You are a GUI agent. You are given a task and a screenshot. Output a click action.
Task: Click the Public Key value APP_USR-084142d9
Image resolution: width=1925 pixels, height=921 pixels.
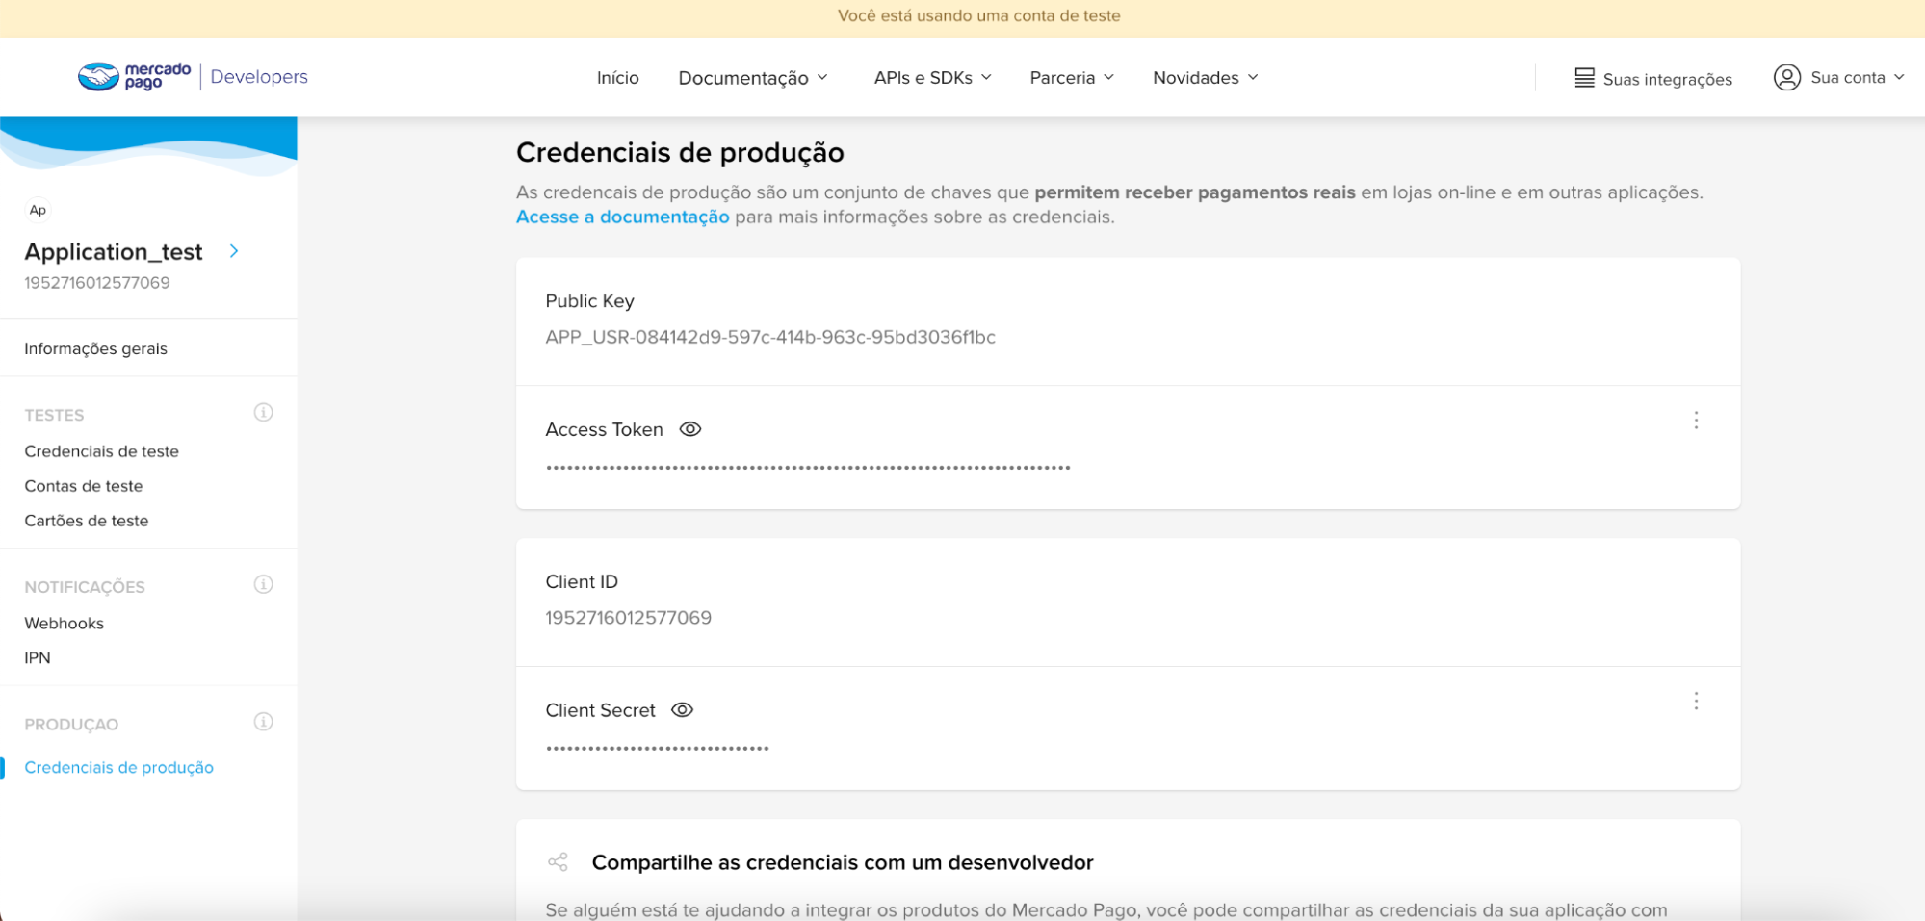pos(770,337)
